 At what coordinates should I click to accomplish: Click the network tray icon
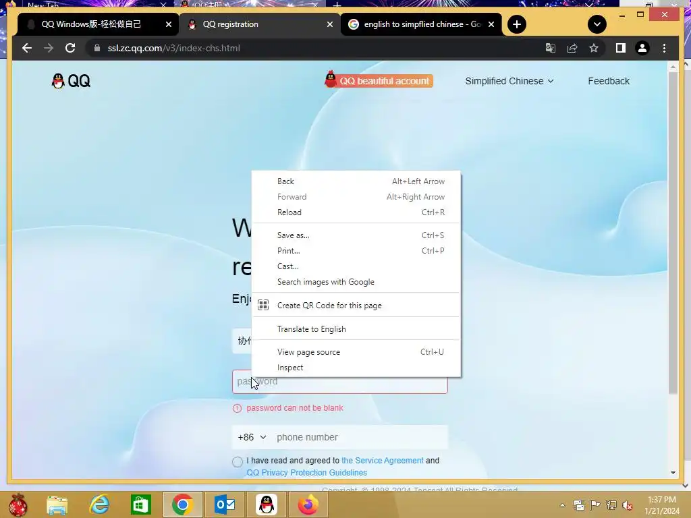(611, 505)
